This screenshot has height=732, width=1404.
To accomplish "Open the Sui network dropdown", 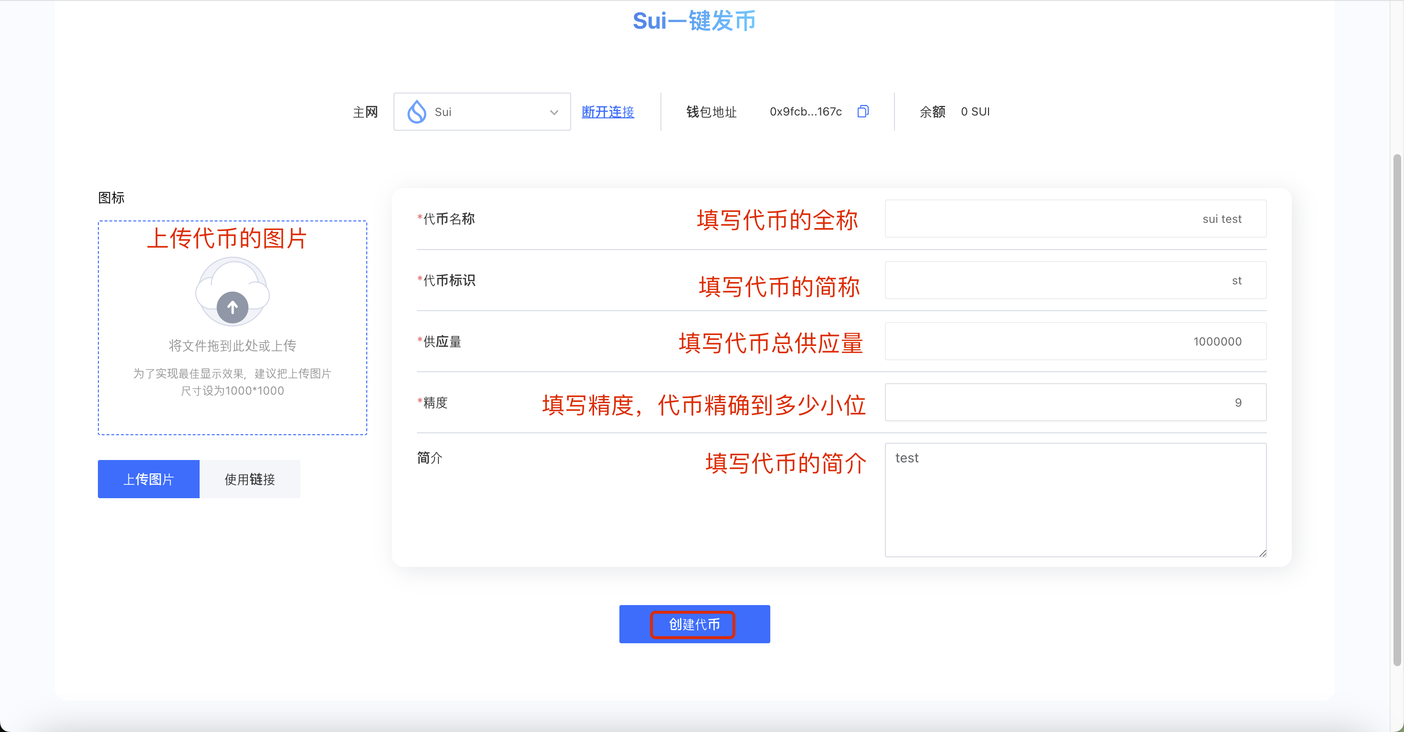I will click(x=482, y=112).
